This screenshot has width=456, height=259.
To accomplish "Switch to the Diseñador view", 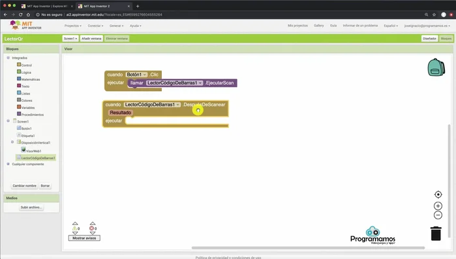I will [429, 38].
